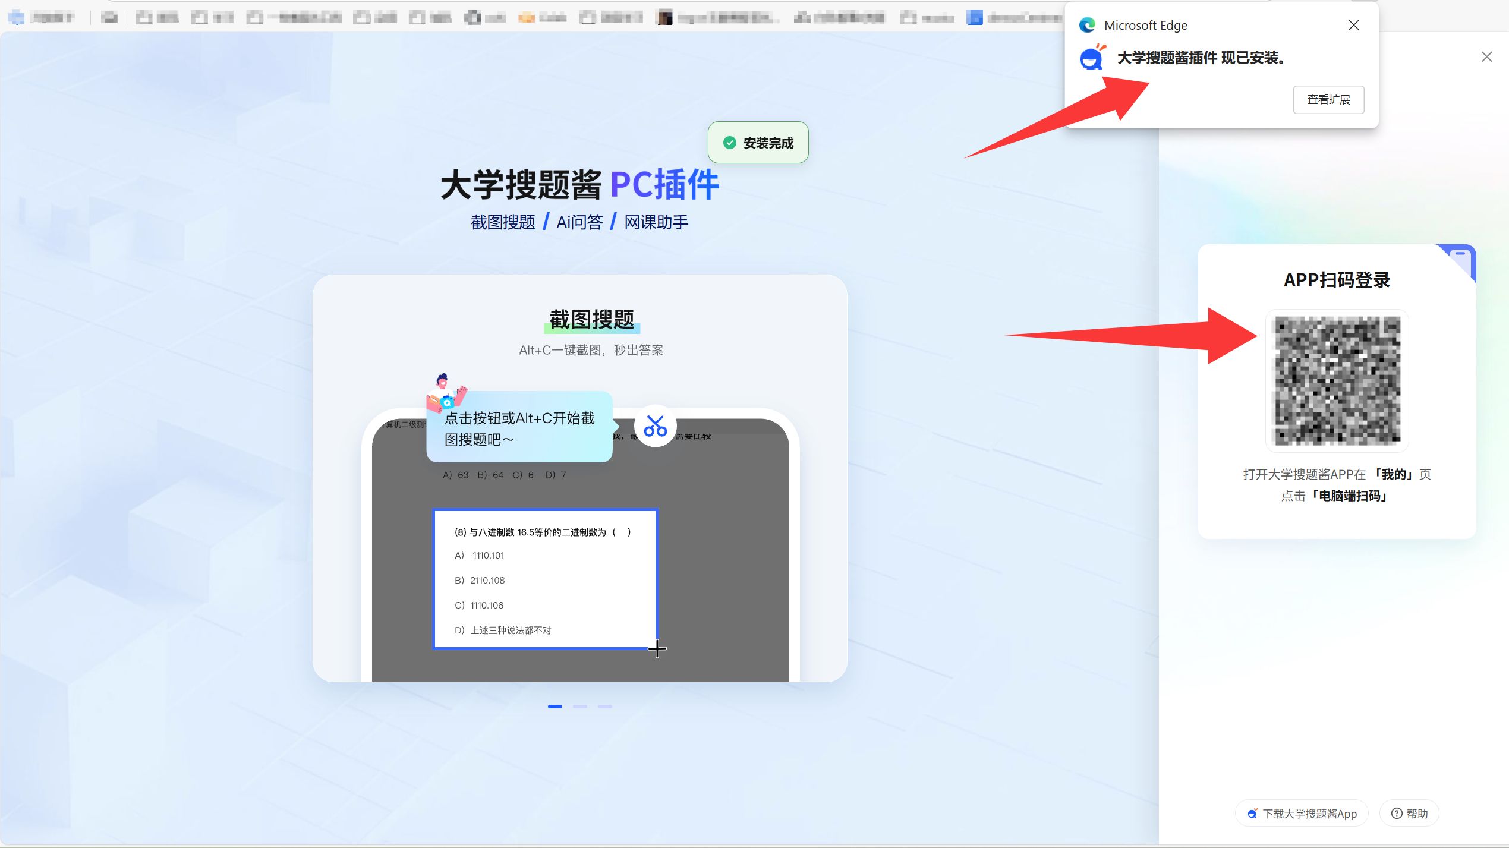Close the PC插件 welcome overlay

[1487, 56]
